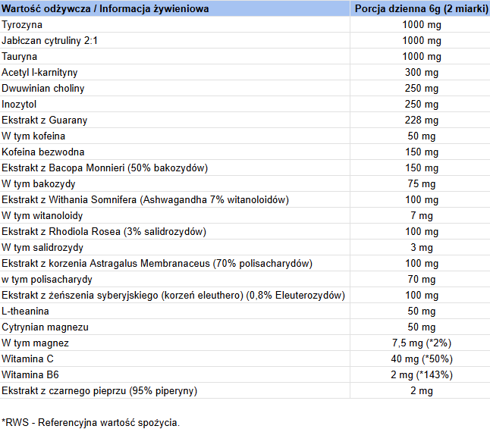Click the '70 mg' value

[422, 280]
